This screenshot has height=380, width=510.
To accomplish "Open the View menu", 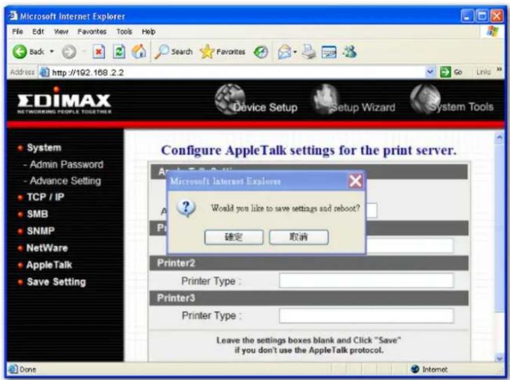I will pyautogui.click(x=61, y=31).
